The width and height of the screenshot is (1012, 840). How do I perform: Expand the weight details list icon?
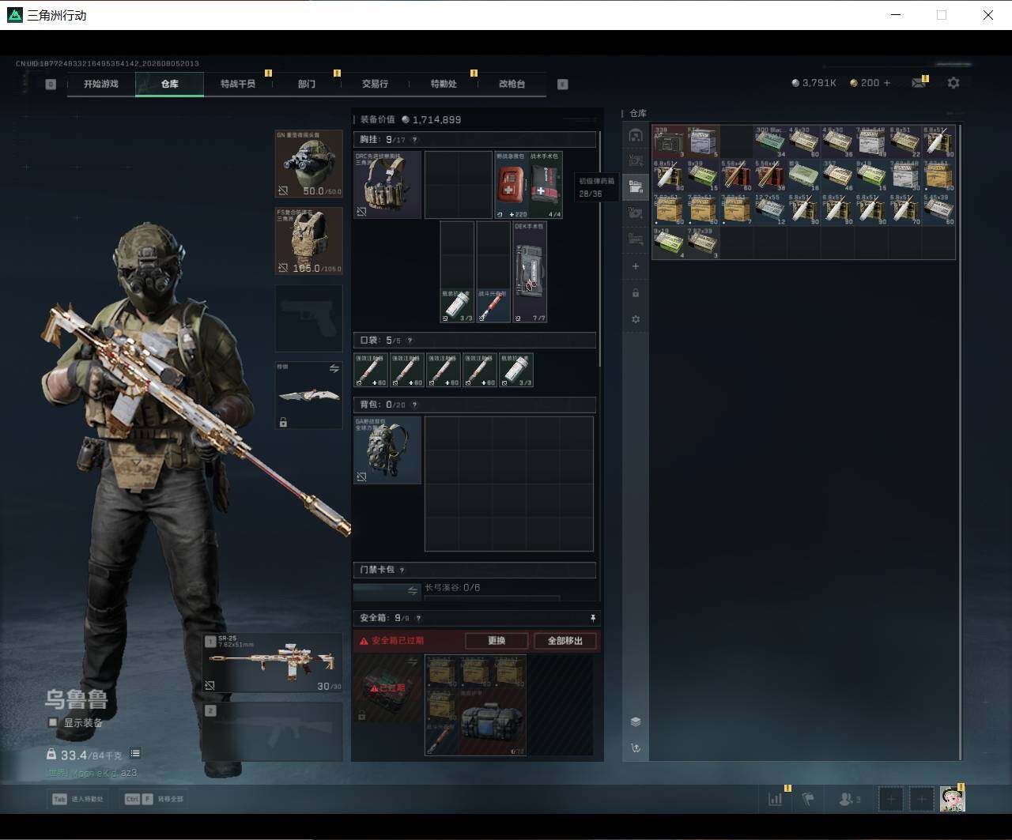pyautogui.click(x=135, y=754)
